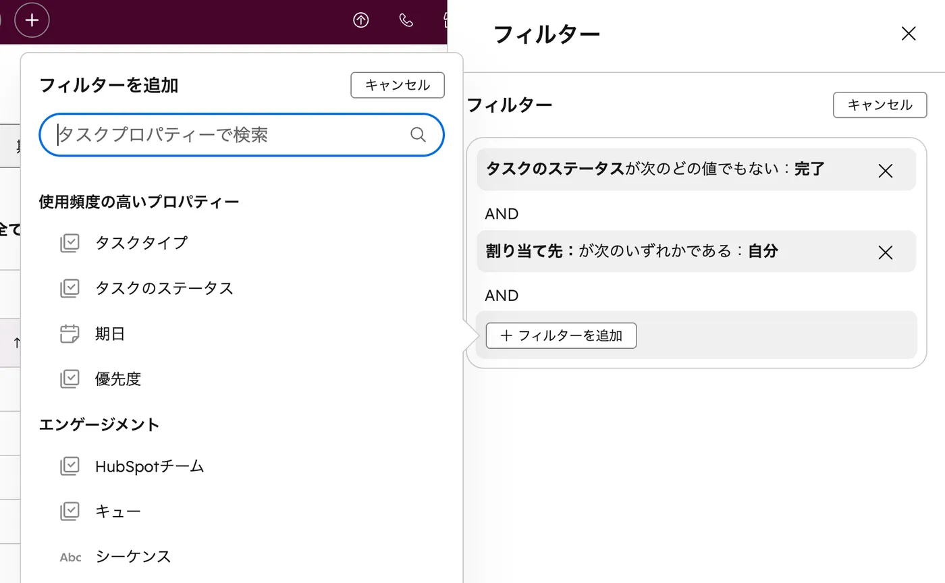Viewport: 945px width, 583px height.
Task: Click the upward arrow import icon
Action: (360, 20)
